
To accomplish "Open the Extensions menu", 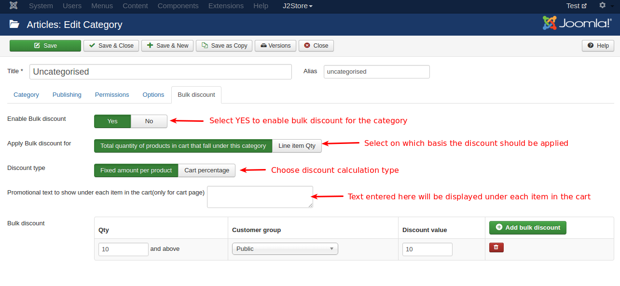I will [x=226, y=6].
